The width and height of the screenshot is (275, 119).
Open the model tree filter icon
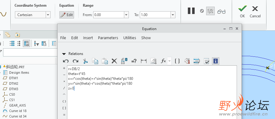pyautogui.click(x=36, y=43)
